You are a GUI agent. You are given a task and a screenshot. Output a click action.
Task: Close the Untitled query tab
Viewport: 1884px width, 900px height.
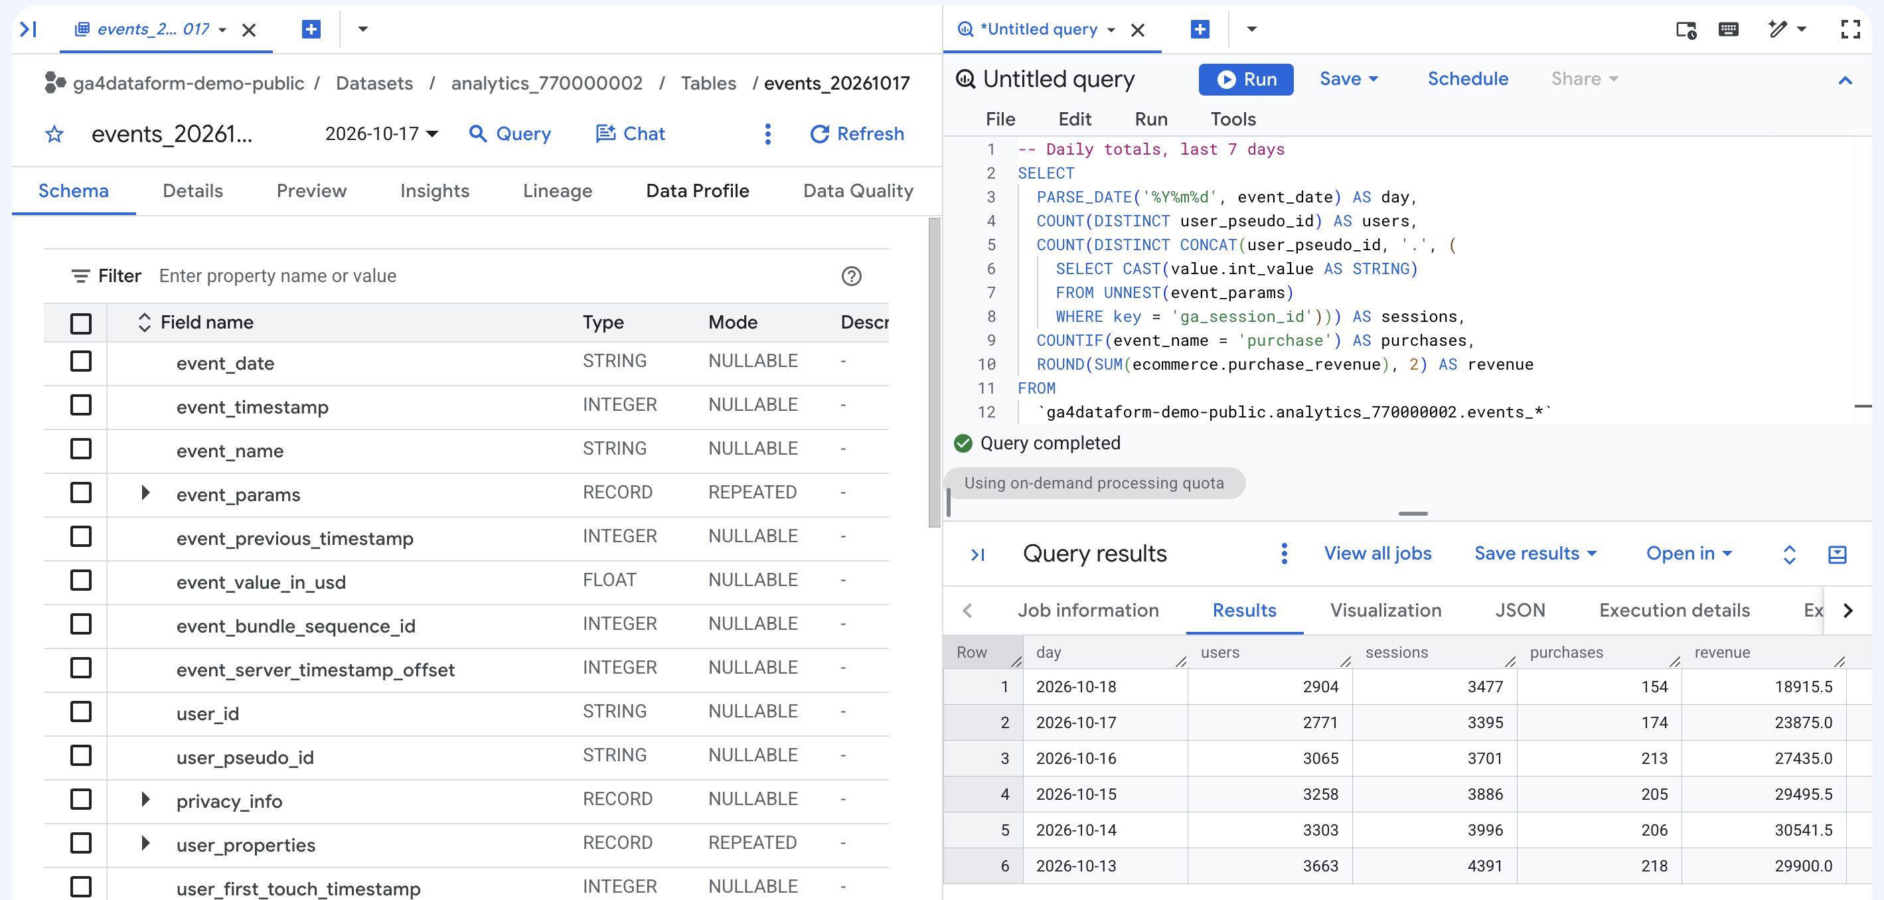[x=1137, y=30]
